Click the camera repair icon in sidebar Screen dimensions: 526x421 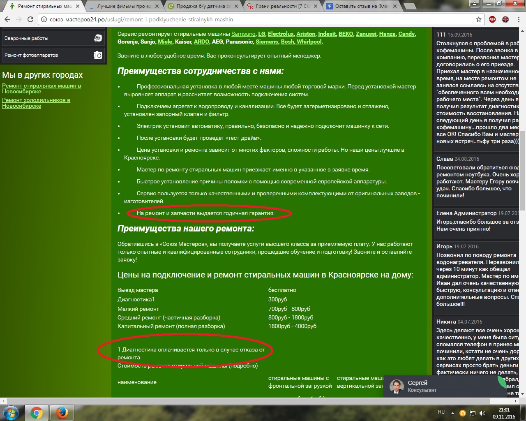pyautogui.click(x=98, y=55)
